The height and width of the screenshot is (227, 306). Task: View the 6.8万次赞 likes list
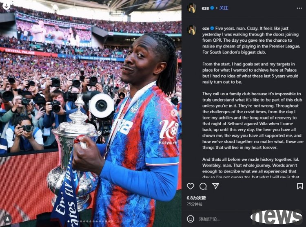pos(196,198)
